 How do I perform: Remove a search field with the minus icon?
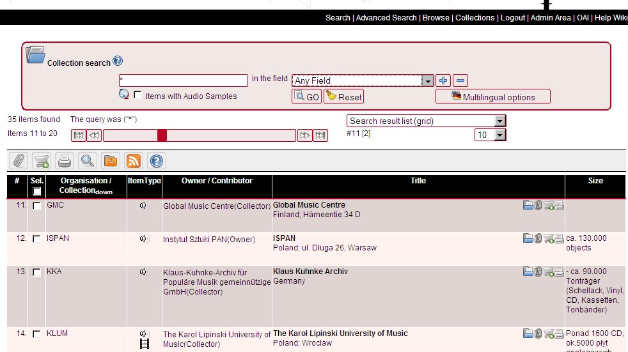point(460,80)
